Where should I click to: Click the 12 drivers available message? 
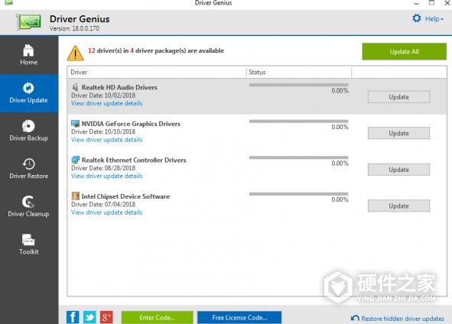(156, 50)
